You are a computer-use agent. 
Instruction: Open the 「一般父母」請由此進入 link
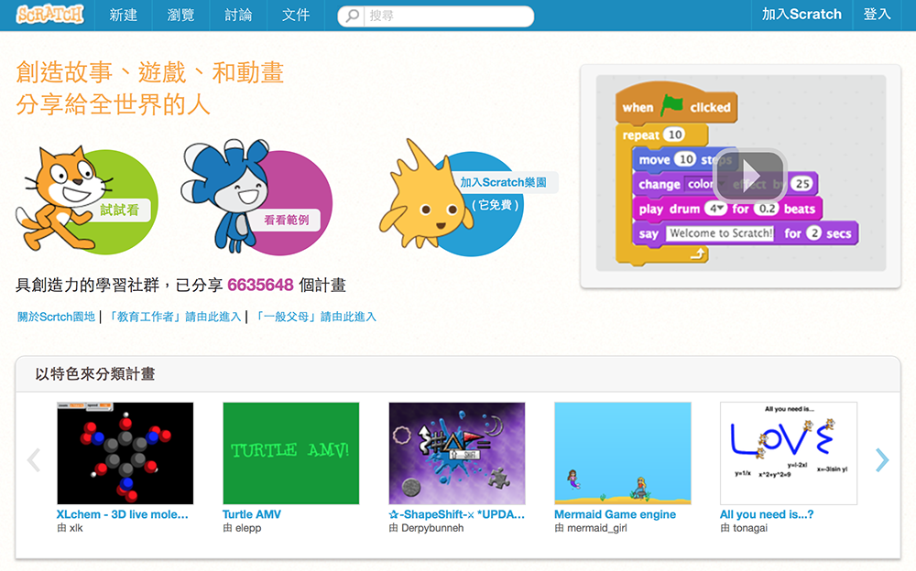pos(315,317)
